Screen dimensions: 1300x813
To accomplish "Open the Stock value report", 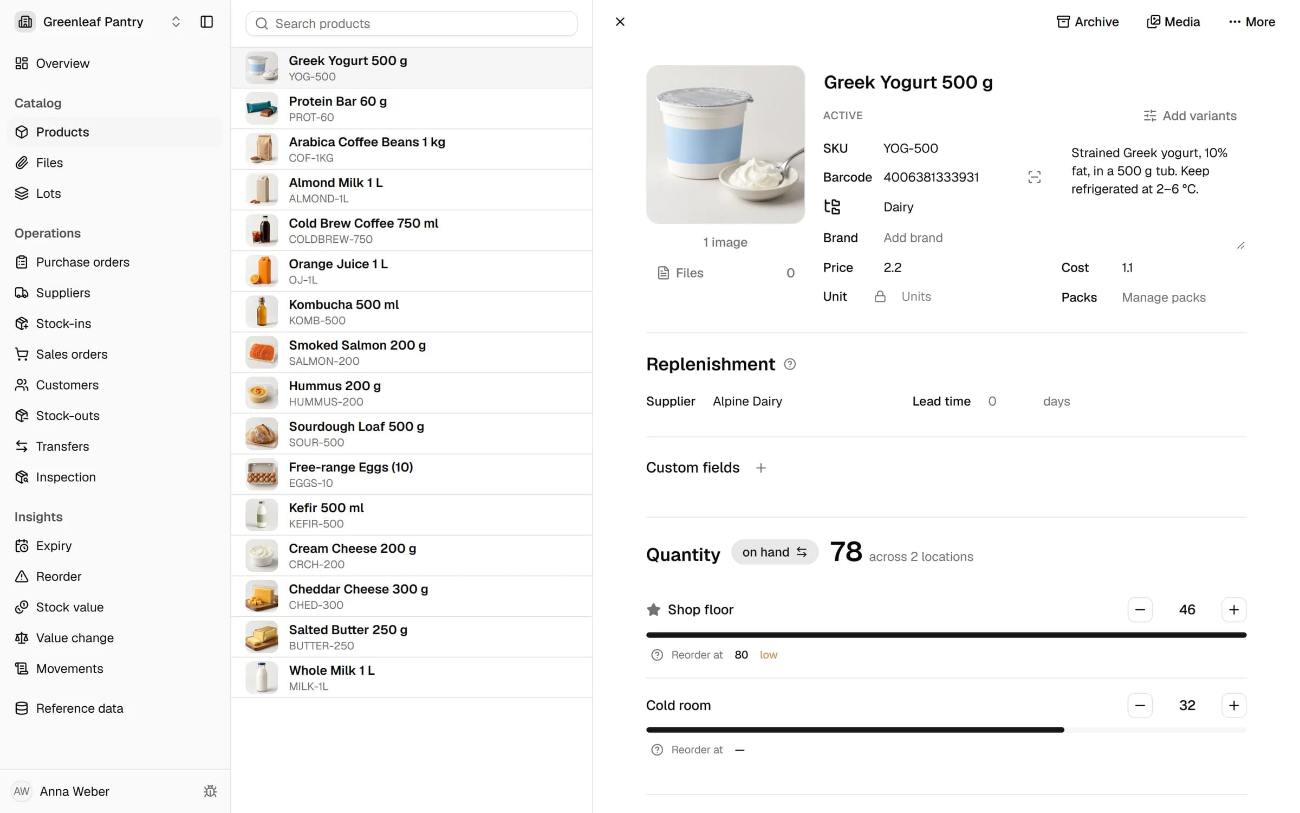I will pos(115,607).
